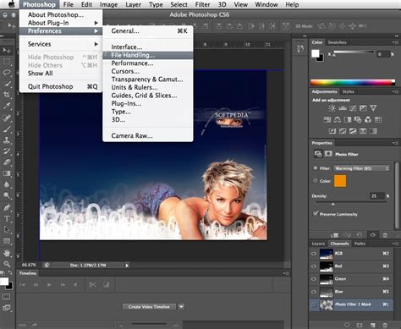This screenshot has width=401, height=329.
Task: Select the Lasso tool
Action: [7, 72]
